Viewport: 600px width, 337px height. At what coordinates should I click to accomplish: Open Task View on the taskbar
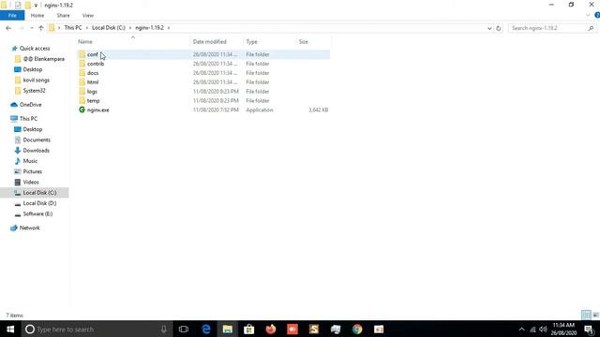coord(184,329)
